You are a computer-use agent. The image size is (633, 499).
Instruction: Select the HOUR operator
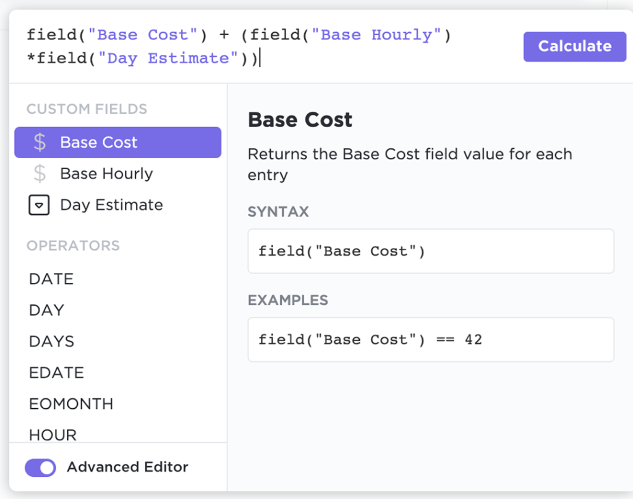pos(53,435)
